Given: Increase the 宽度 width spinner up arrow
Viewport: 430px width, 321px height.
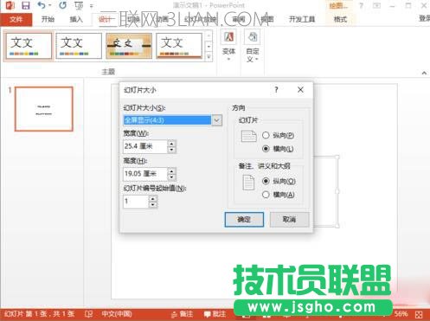Looking at the screenshot, I should click(x=171, y=144).
